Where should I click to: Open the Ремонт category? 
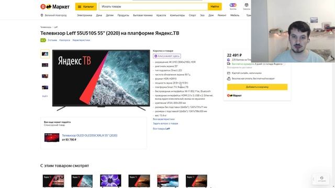(x=222, y=15)
